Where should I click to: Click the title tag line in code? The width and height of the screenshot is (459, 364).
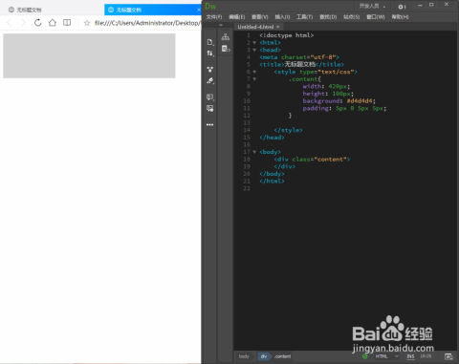[301, 65]
